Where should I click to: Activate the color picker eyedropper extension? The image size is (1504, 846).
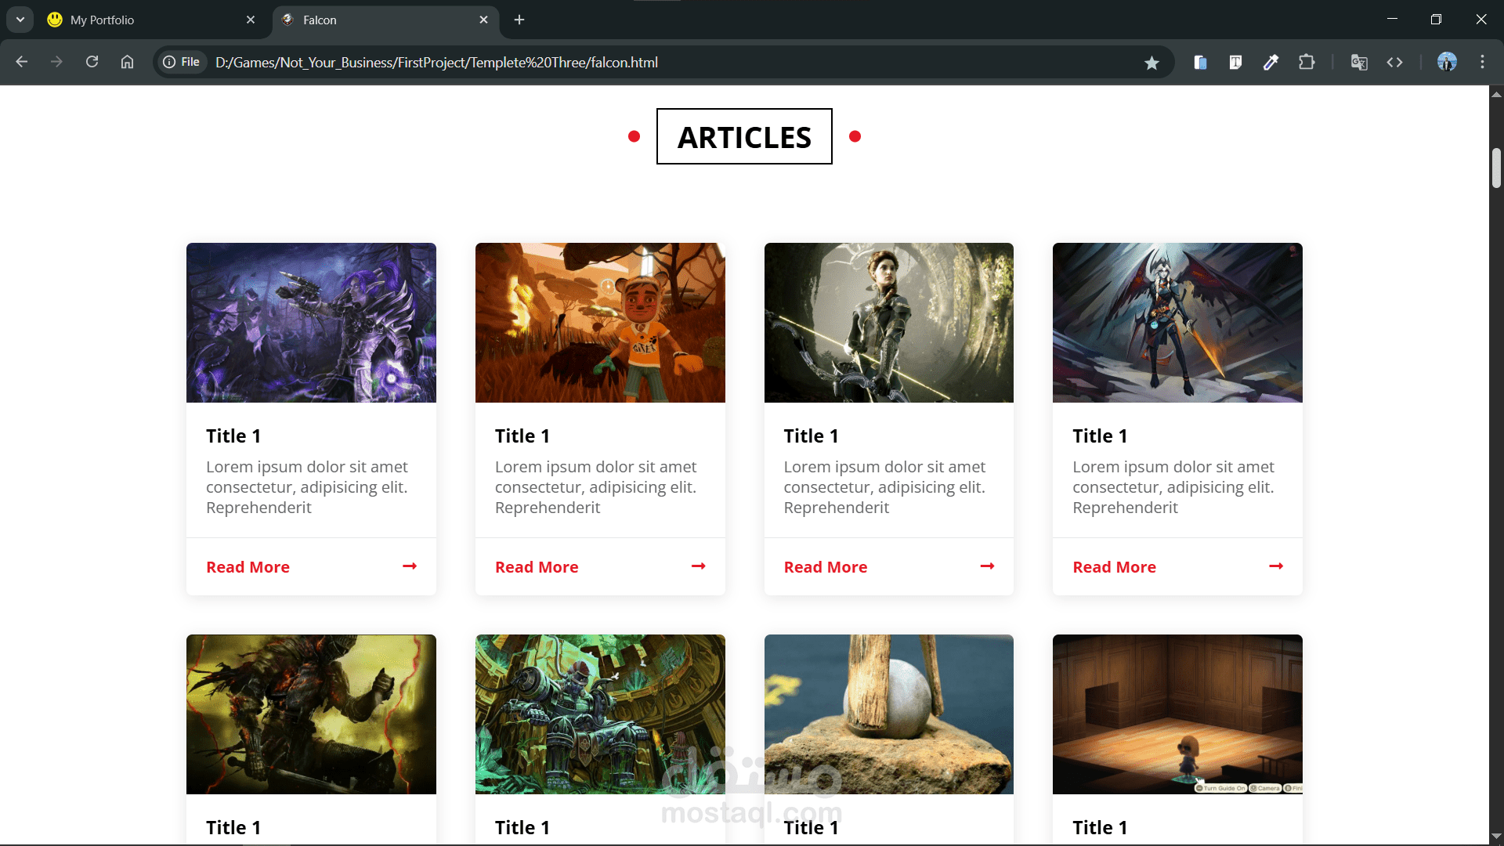(1271, 62)
